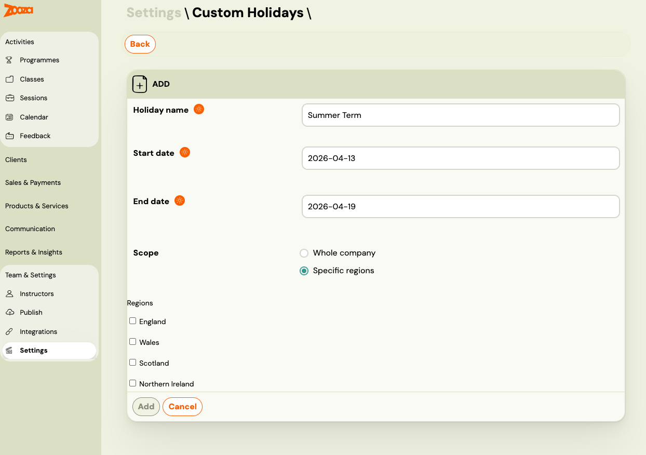Open the Settings menu item

(33, 350)
